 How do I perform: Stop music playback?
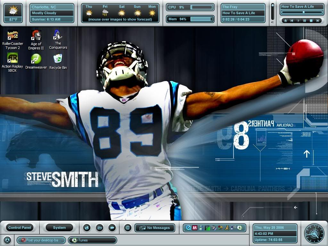(311, 20)
